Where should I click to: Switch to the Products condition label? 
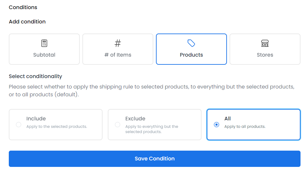pyautogui.click(x=191, y=55)
